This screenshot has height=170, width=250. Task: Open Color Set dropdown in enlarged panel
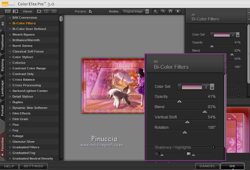click(212, 87)
